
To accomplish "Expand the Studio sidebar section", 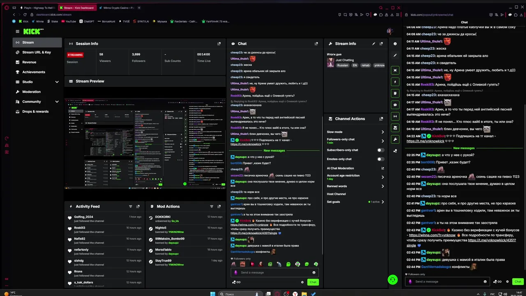I will (x=57, y=82).
